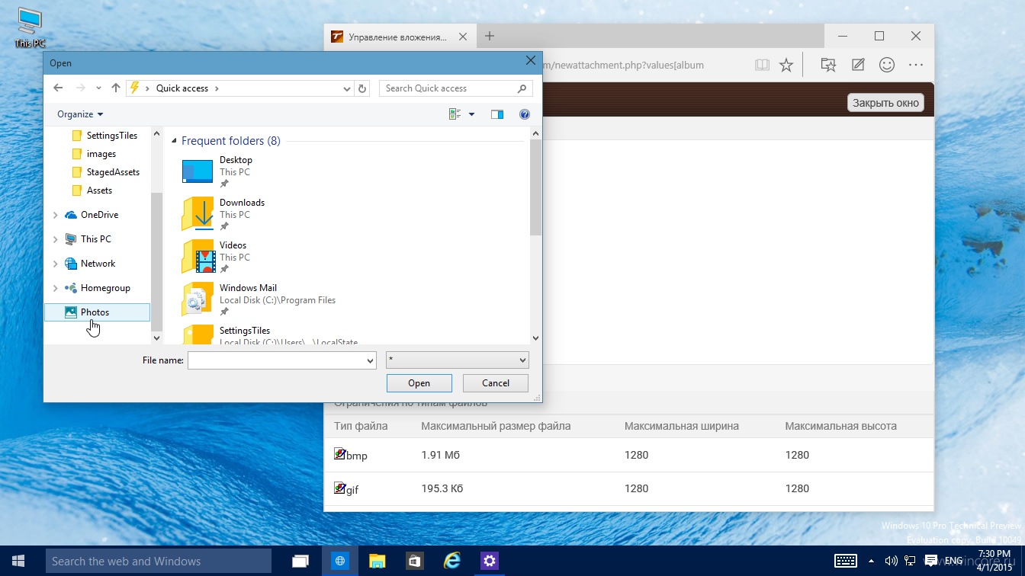Viewport: 1025px width, 576px height.
Task: Click the Закрыть окно button
Action: [885, 103]
